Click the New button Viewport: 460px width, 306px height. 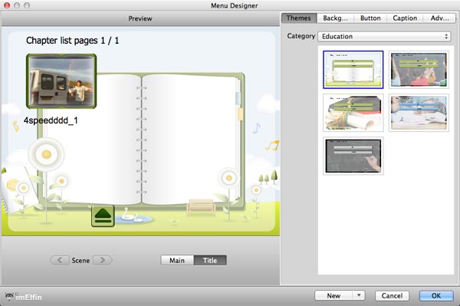click(x=333, y=296)
